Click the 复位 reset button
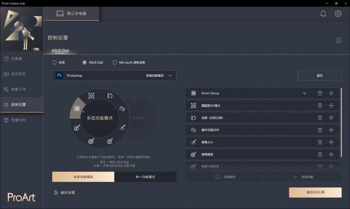 [x=320, y=75]
